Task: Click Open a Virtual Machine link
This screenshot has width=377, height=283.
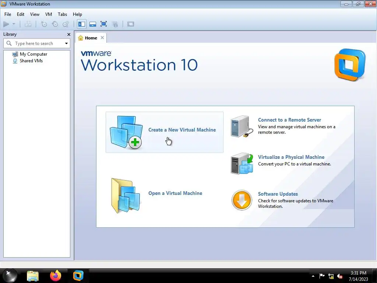Action: [175, 193]
